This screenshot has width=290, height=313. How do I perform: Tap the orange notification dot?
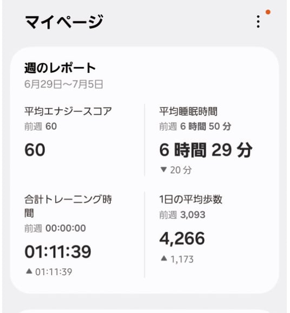[268, 12]
